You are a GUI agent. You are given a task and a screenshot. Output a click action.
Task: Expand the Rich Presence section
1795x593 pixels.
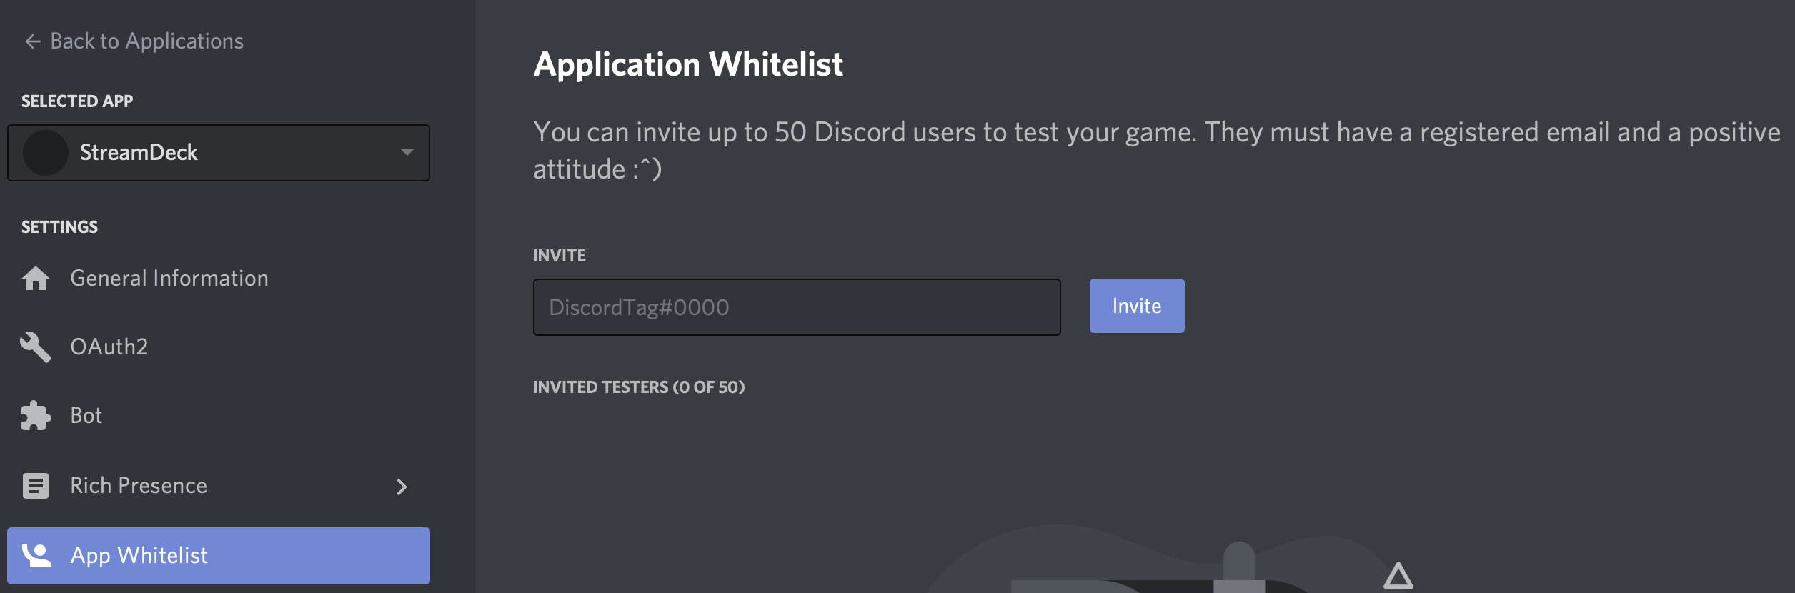point(402,486)
